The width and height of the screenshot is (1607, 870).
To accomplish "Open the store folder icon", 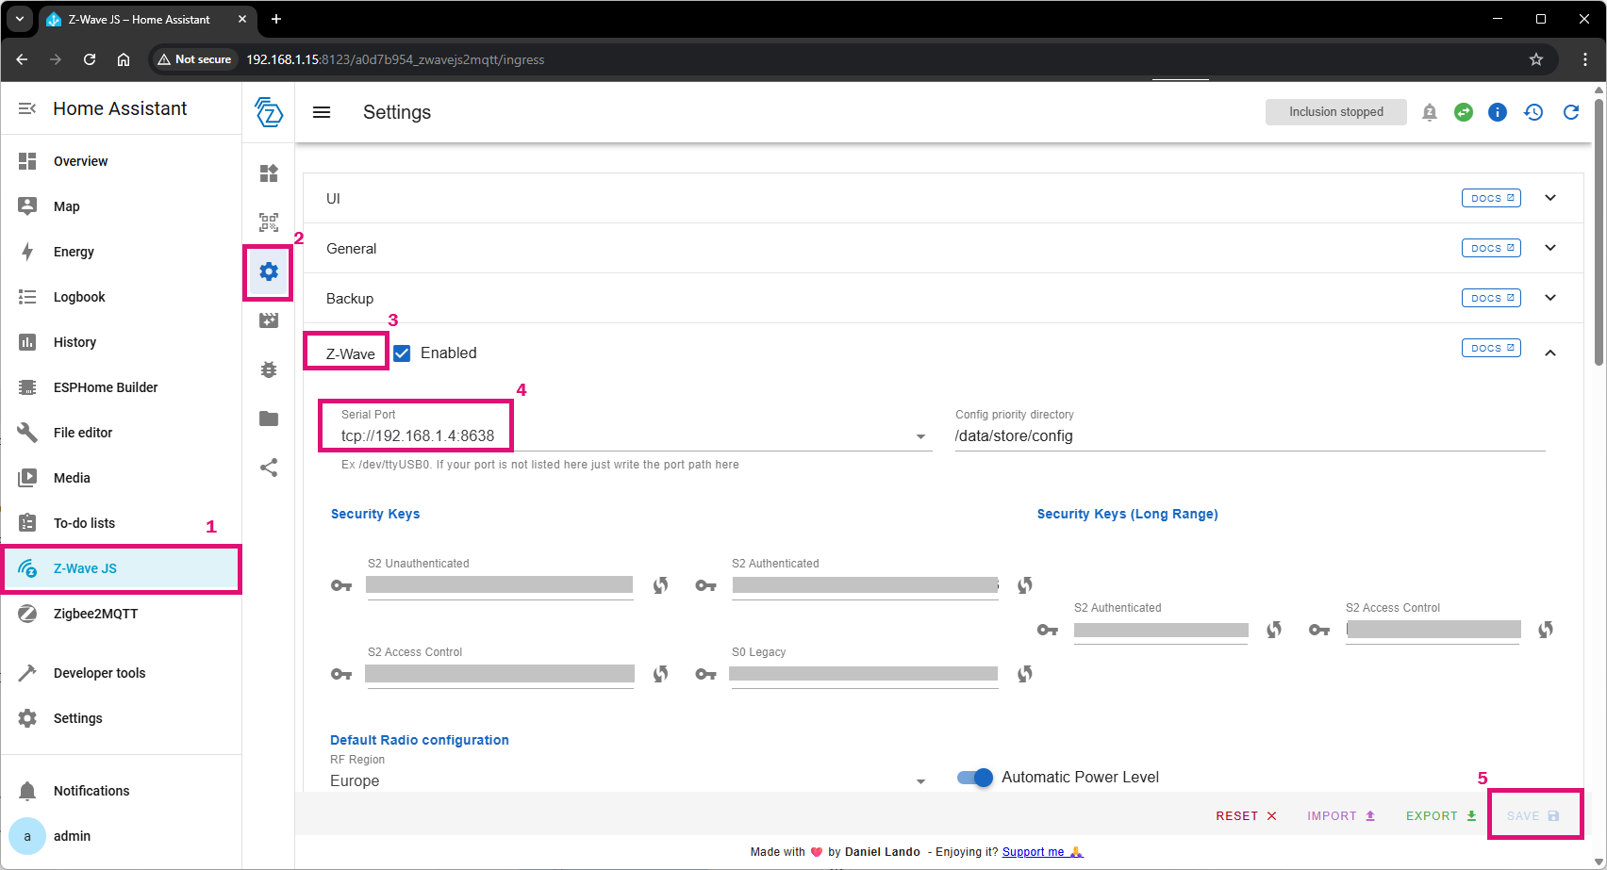I will pyautogui.click(x=269, y=419).
